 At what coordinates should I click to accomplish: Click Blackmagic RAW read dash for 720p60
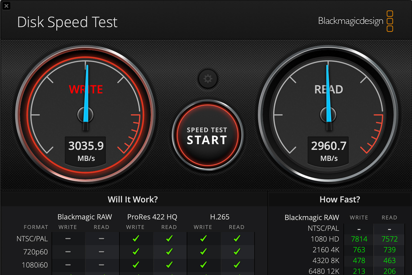point(101,252)
